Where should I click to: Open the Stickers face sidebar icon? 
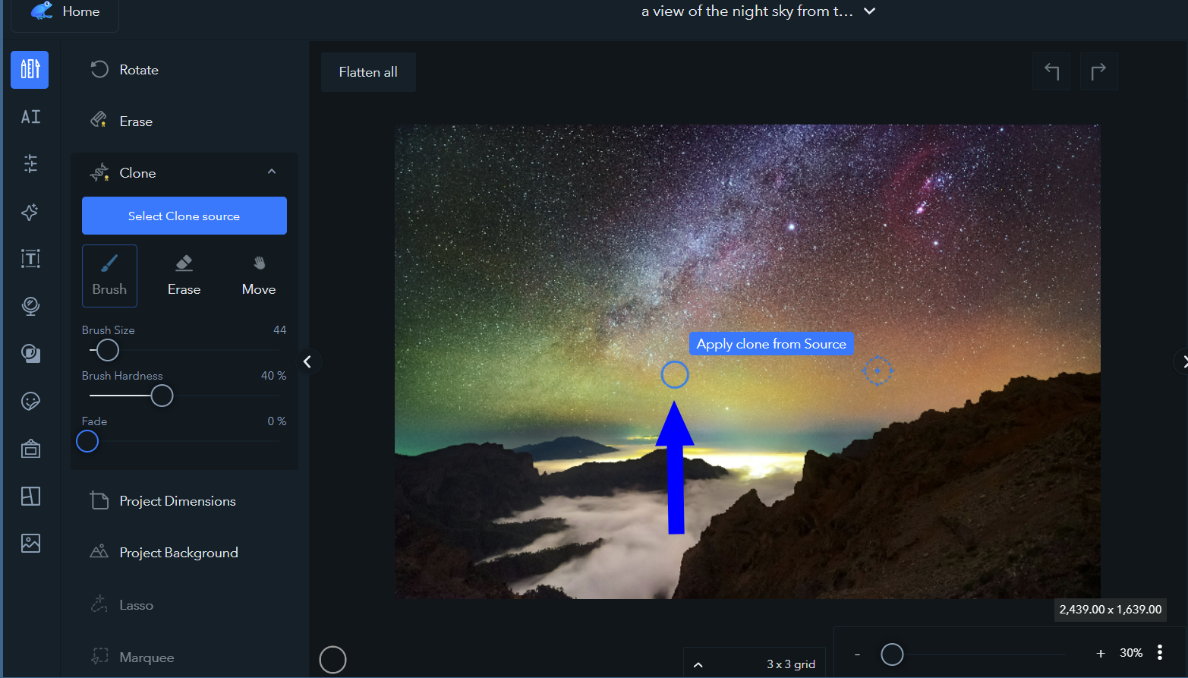tap(30, 401)
